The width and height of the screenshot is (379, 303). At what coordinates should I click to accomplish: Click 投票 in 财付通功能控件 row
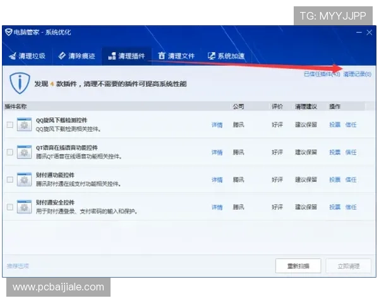coord(335,179)
